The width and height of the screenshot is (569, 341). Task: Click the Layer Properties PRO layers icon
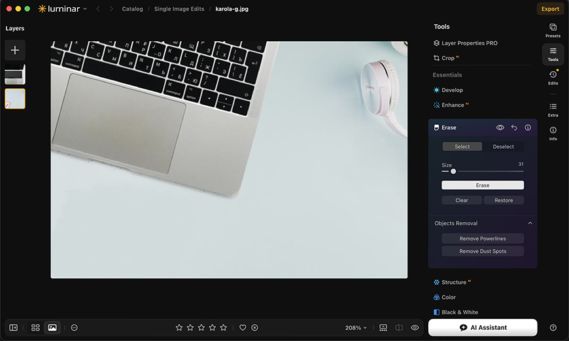pos(436,42)
